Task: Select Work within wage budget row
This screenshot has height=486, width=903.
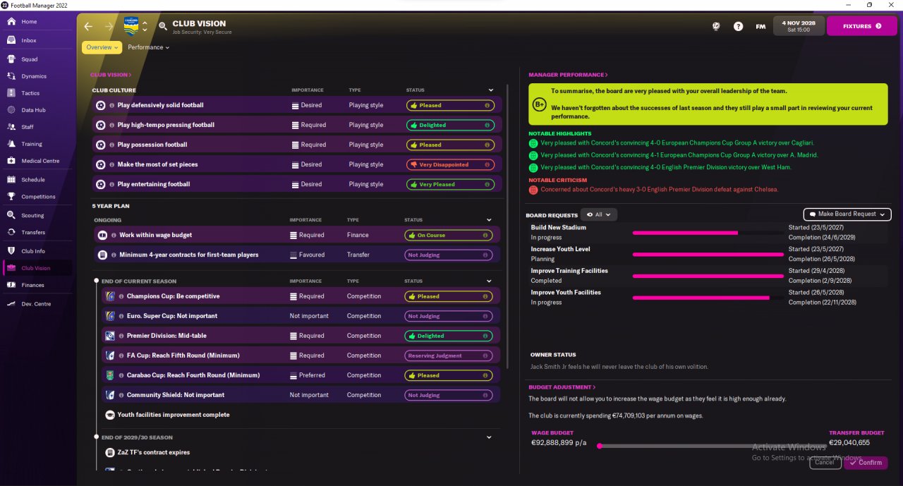Action: pyautogui.click(x=297, y=235)
